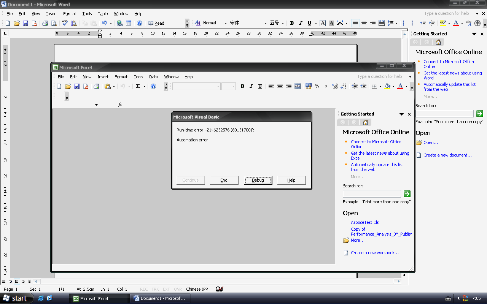Viewport: 487px width, 304px height.
Task: Open the Excel font name combo box
Action: coord(196,86)
